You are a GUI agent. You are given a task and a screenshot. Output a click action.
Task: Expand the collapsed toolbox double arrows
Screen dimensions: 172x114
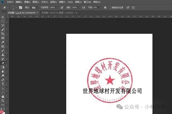[1, 11]
